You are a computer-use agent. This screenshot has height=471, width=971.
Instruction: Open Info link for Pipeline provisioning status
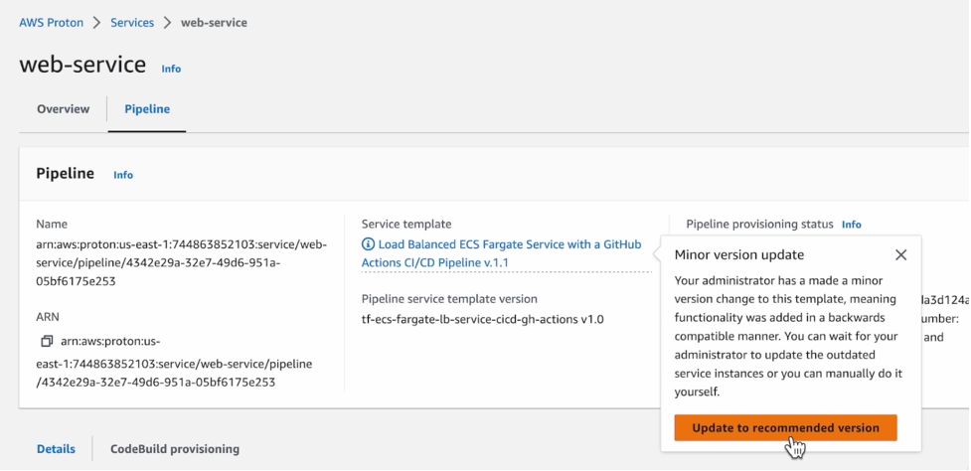point(851,225)
